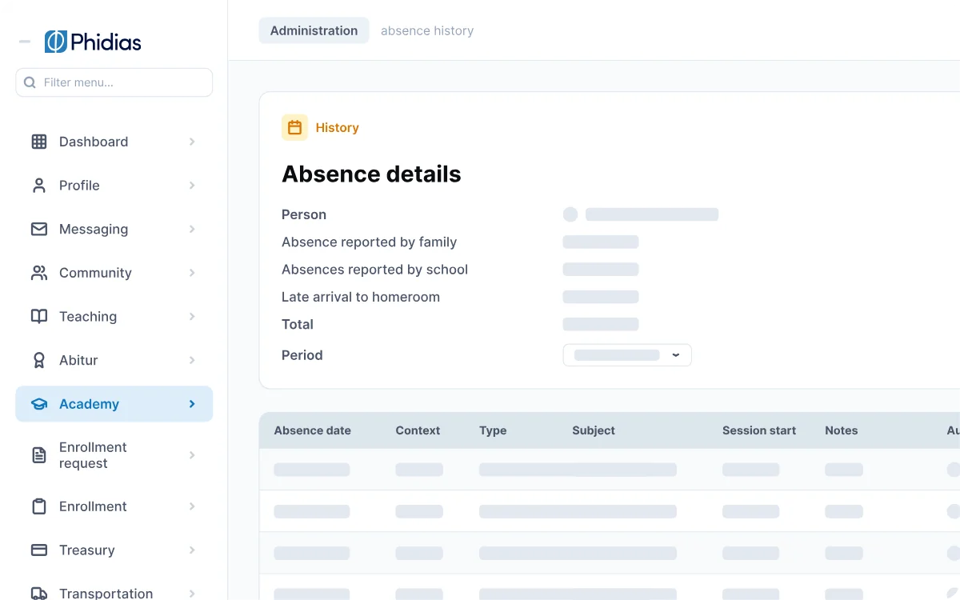Click the History calendar icon
Screen dimensions: 960x600
coord(294,127)
